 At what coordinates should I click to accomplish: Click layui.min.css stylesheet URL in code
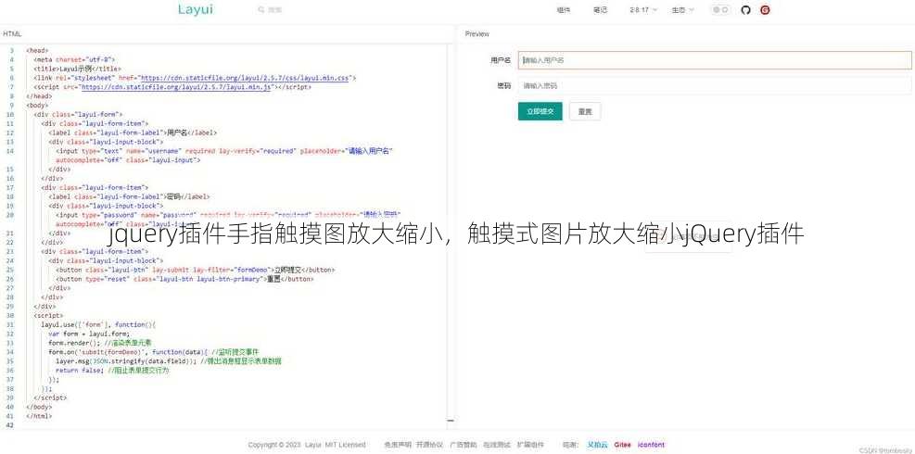[244, 78]
